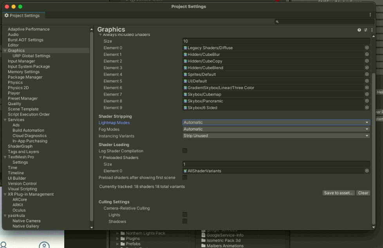Open the presets icon beside the Graphics help button

tap(365, 30)
